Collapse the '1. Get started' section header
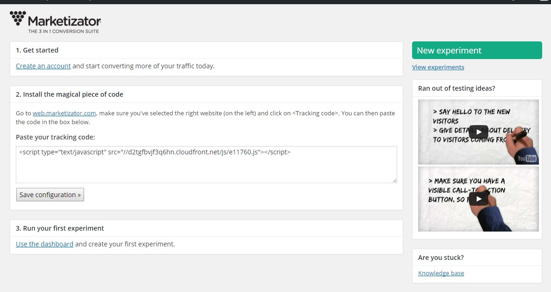 pyautogui.click(x=206, y=50)
